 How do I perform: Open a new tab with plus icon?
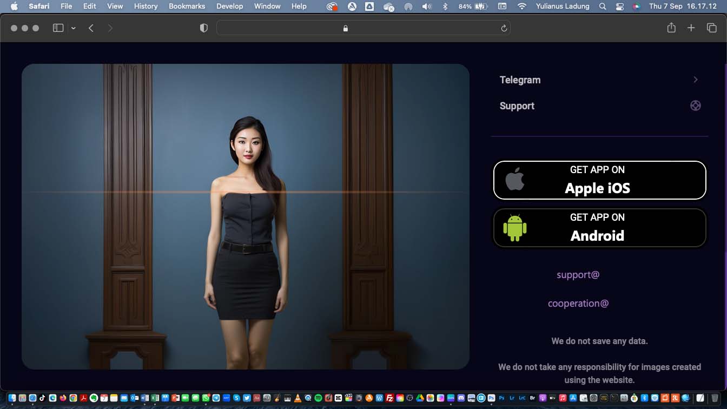coord(691,28)
